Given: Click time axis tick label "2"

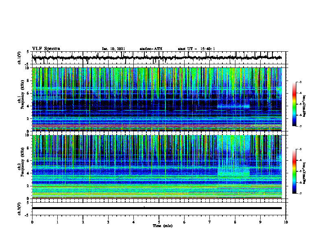Looking at the screenshot, I should (x=83, y=222).
